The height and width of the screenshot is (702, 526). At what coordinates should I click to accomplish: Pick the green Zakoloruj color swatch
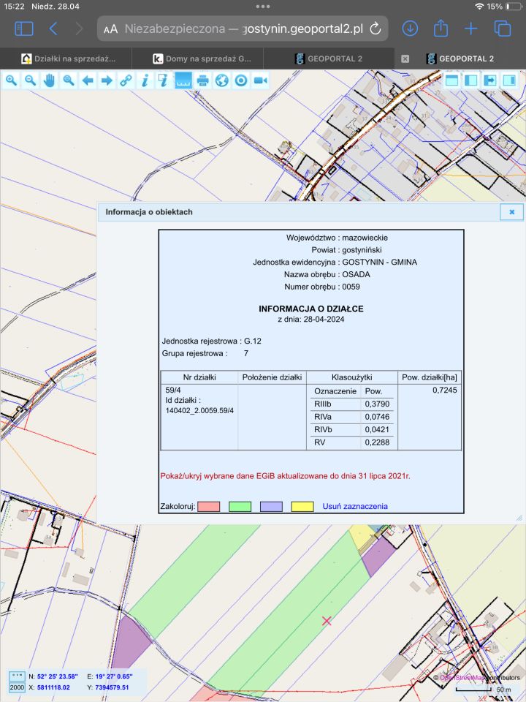click(x=240, y=507)
